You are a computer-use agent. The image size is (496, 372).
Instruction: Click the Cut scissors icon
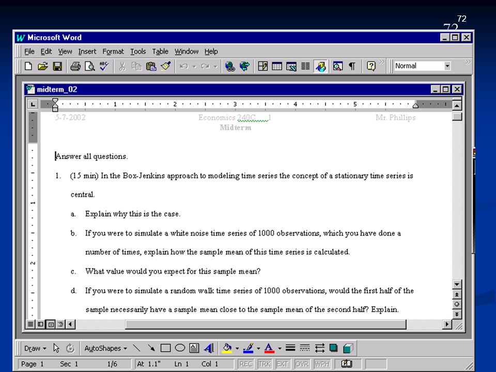pos(122,66)
